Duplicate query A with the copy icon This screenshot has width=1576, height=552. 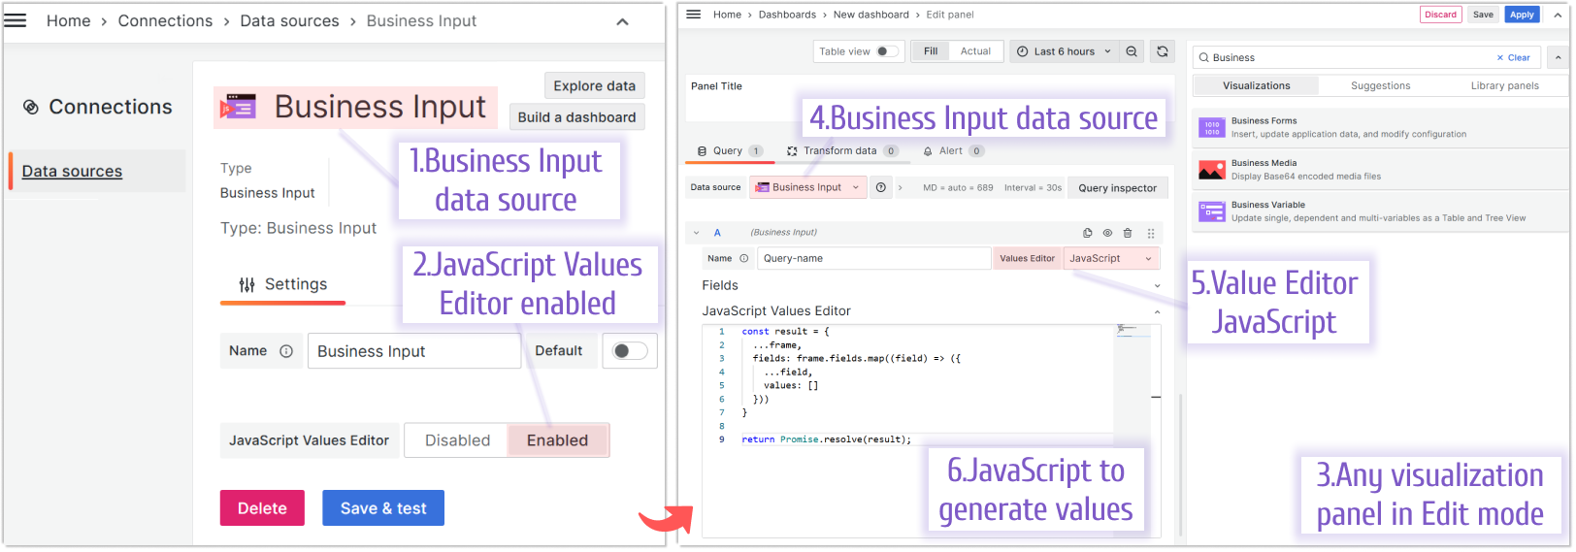tap(1088, 233)
